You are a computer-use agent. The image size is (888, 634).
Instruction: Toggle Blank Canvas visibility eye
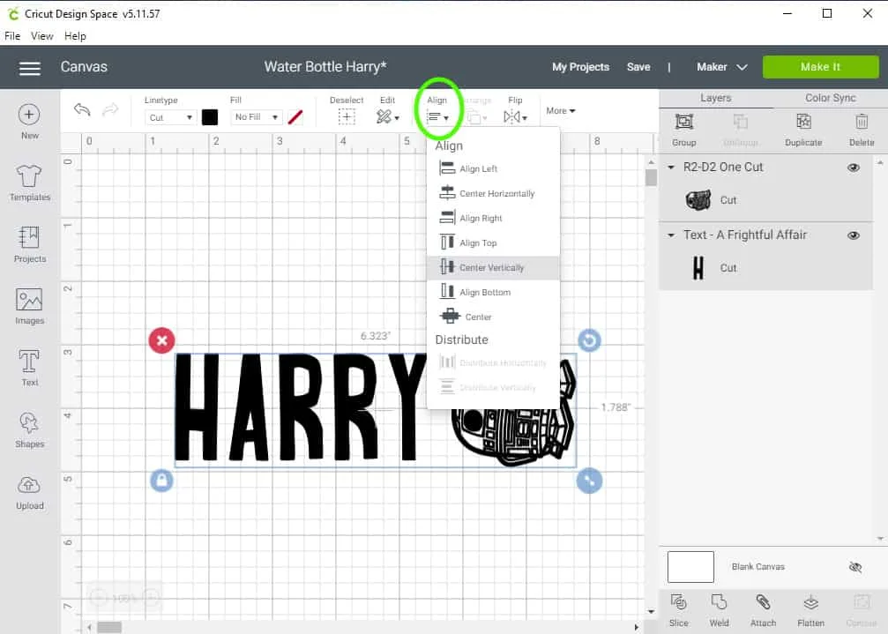(x=855, y=567)
